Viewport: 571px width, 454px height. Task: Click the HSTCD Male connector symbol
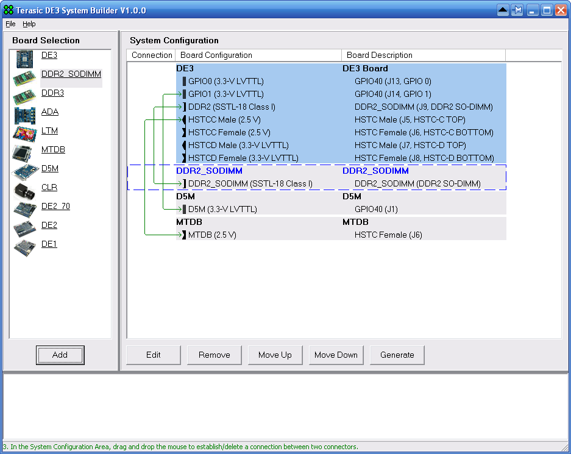click(184, 145)
